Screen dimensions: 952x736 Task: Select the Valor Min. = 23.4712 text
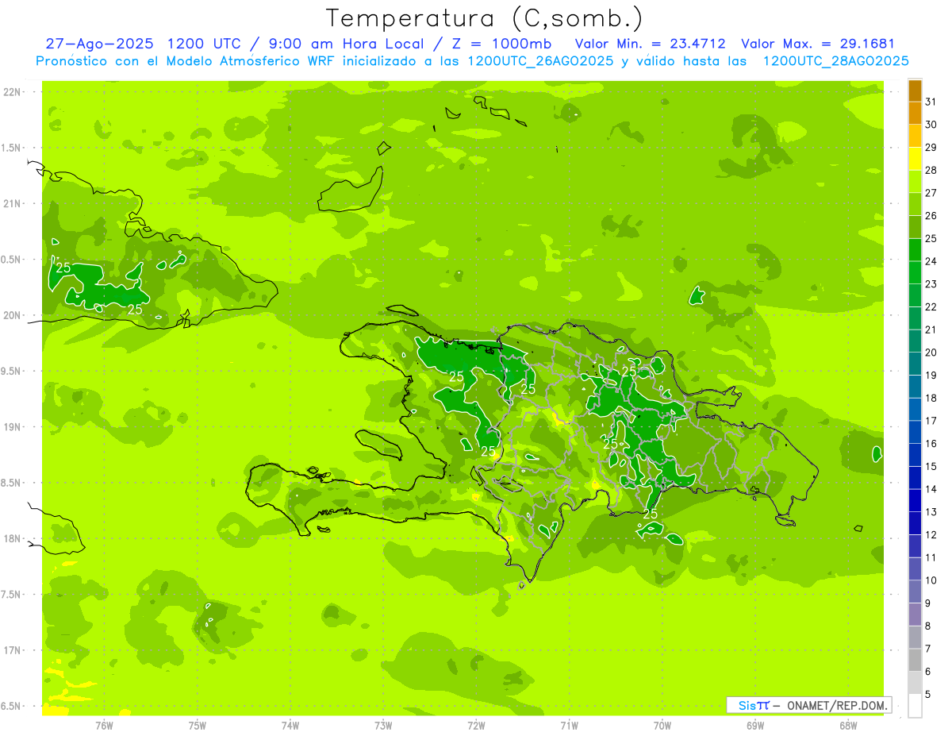650,44
